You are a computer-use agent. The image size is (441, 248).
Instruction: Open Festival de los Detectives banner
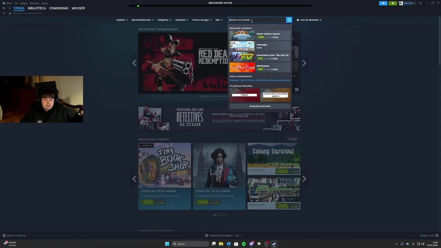pyautogui.click(x=219, y=118)
